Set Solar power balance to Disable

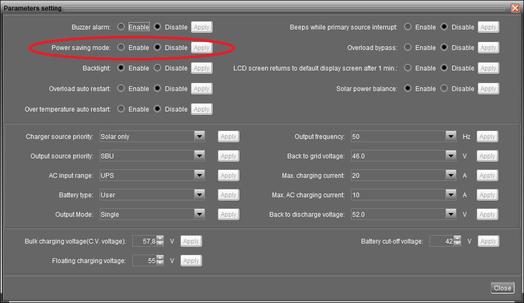444,88
